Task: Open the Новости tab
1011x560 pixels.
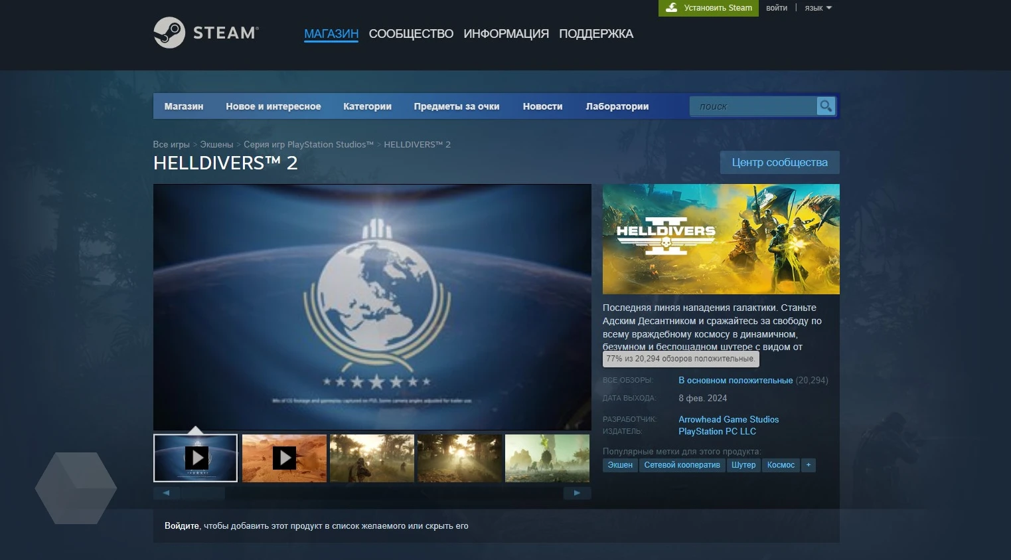Action: pyautogui.click(x=542, y=106)
